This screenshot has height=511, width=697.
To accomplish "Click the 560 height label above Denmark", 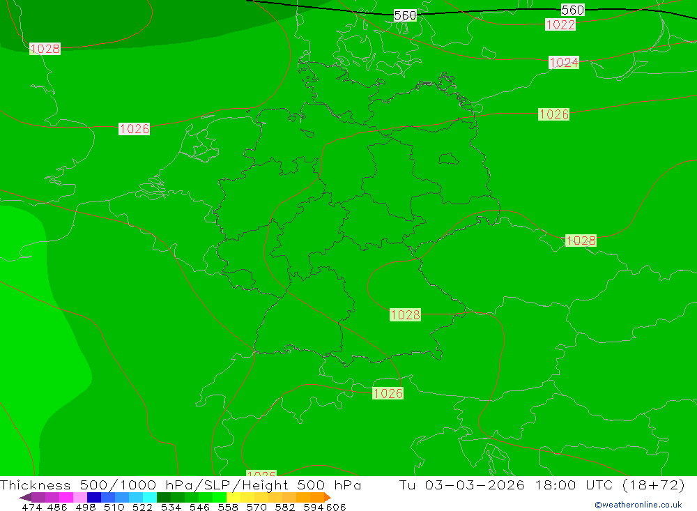I will click(x=405, y=15).
